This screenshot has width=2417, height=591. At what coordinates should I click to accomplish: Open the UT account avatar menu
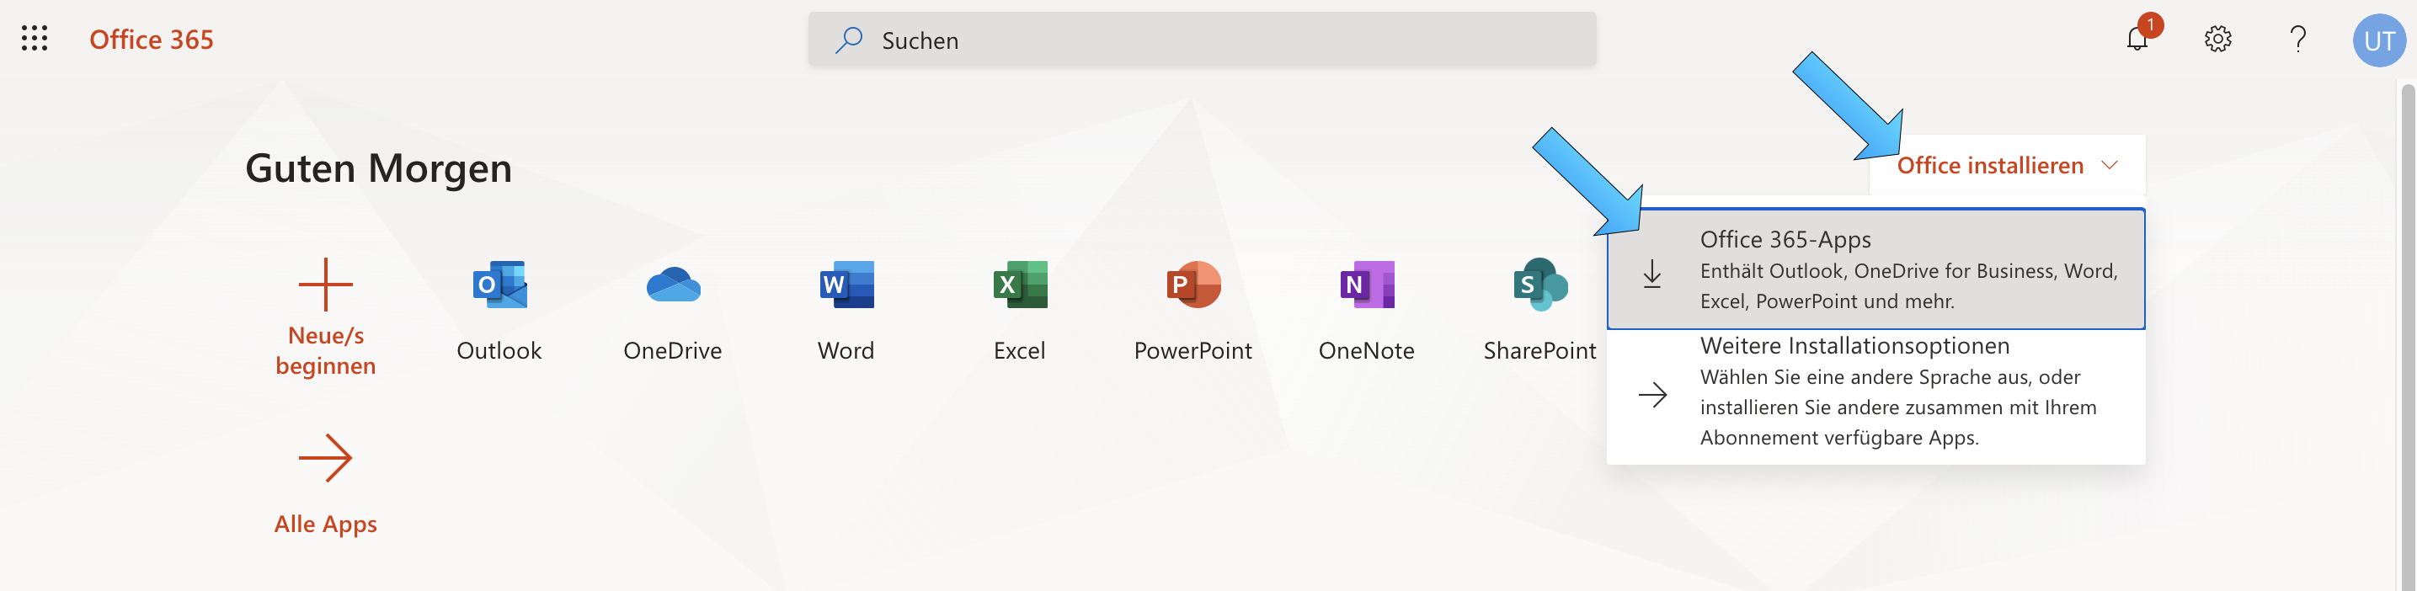[x=2378, y=40]
